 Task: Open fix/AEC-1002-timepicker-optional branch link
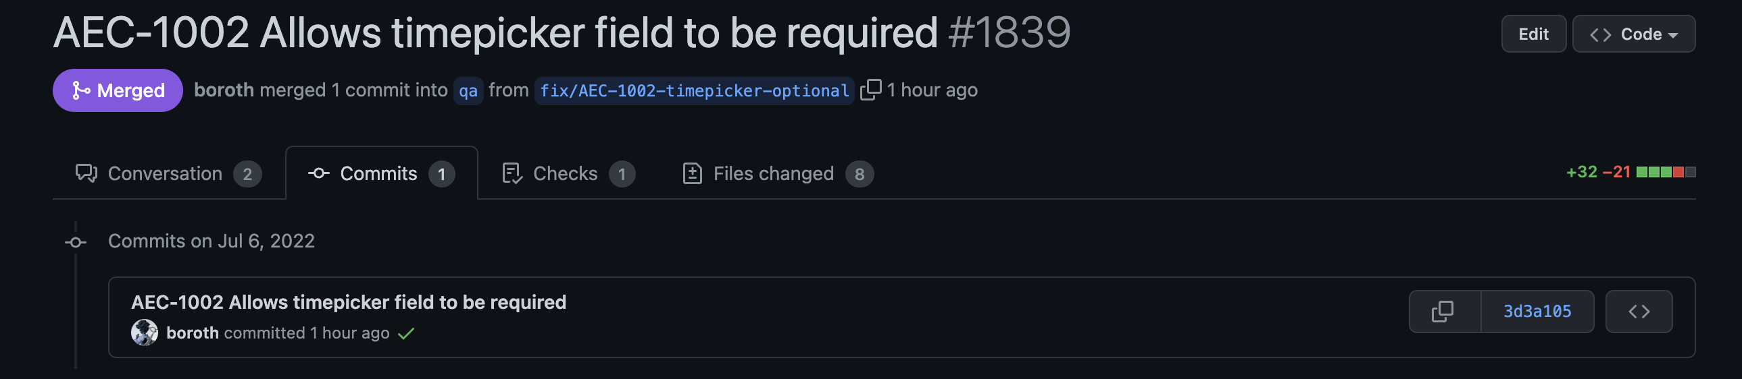tap(694, 90)
